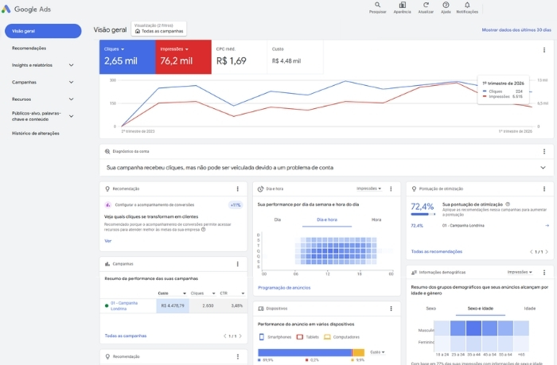Open Dispositivos card three-dot menu

[391, 309]
